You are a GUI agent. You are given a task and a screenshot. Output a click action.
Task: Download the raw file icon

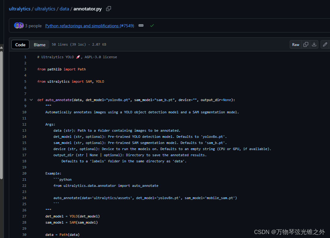(314, 44)
